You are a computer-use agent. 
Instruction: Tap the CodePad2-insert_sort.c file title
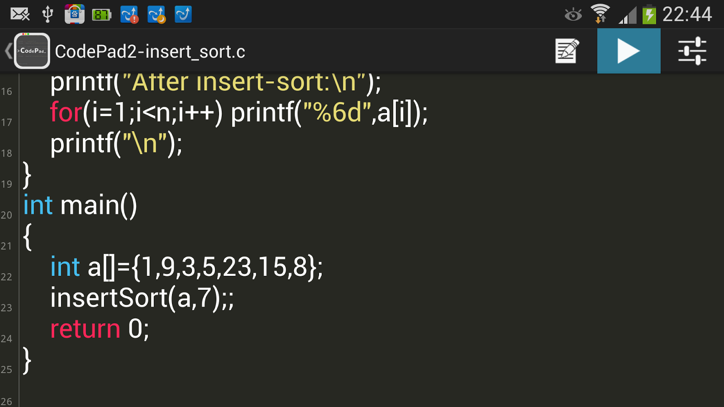(150, 52)
